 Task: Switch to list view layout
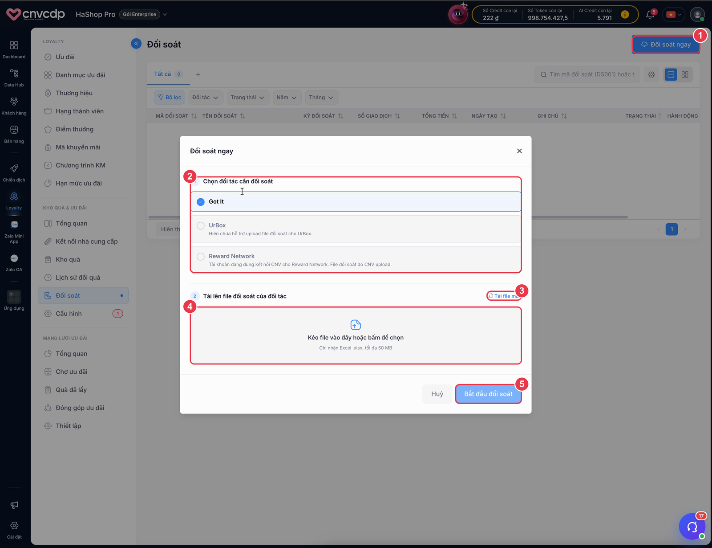tap(671, 74)
